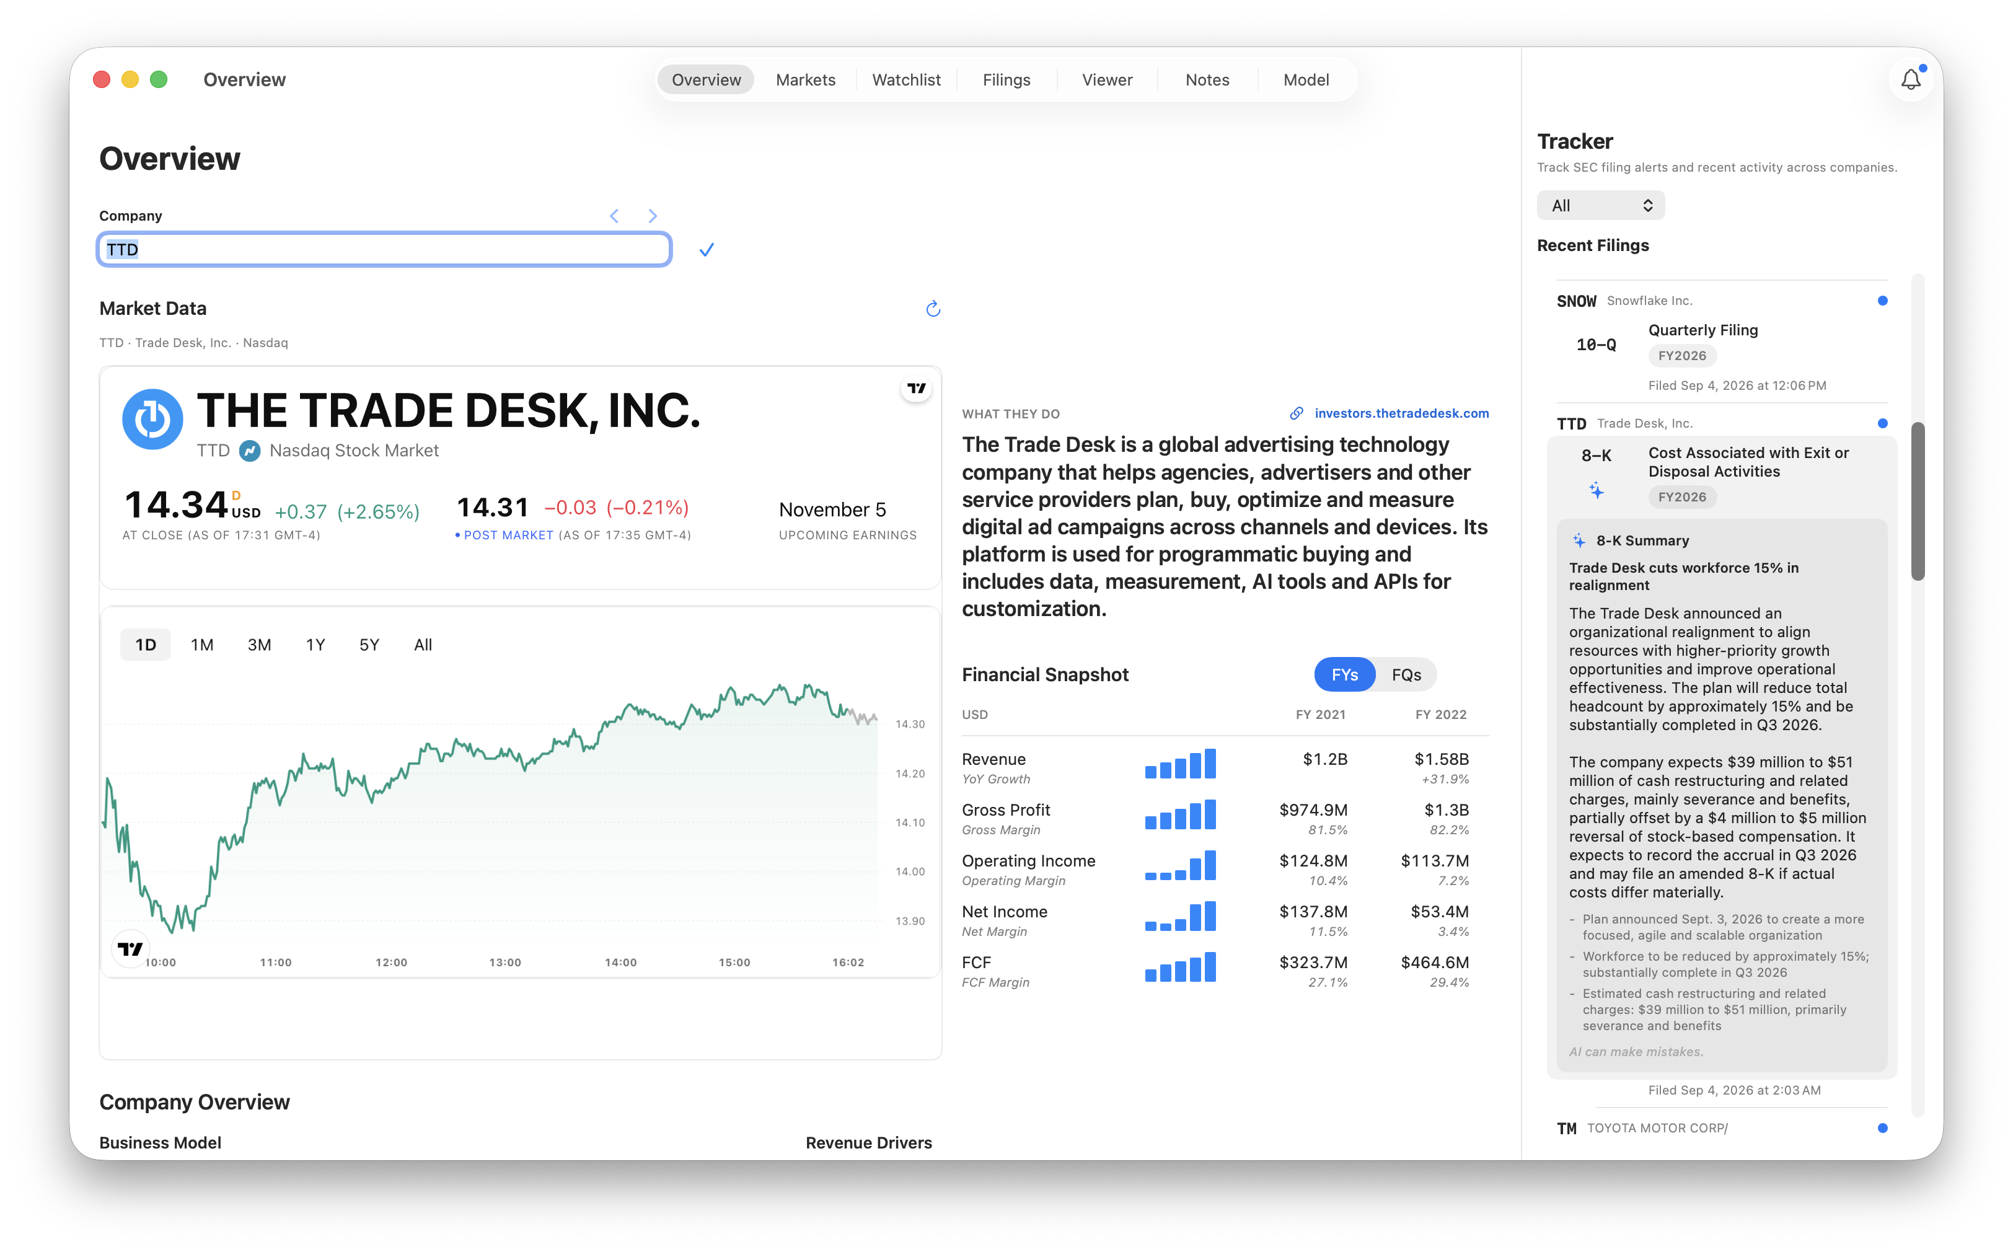2013x1252 pixels.
Task: Click TradingView logo at chart bottom-left
Action: pos(130,949)
